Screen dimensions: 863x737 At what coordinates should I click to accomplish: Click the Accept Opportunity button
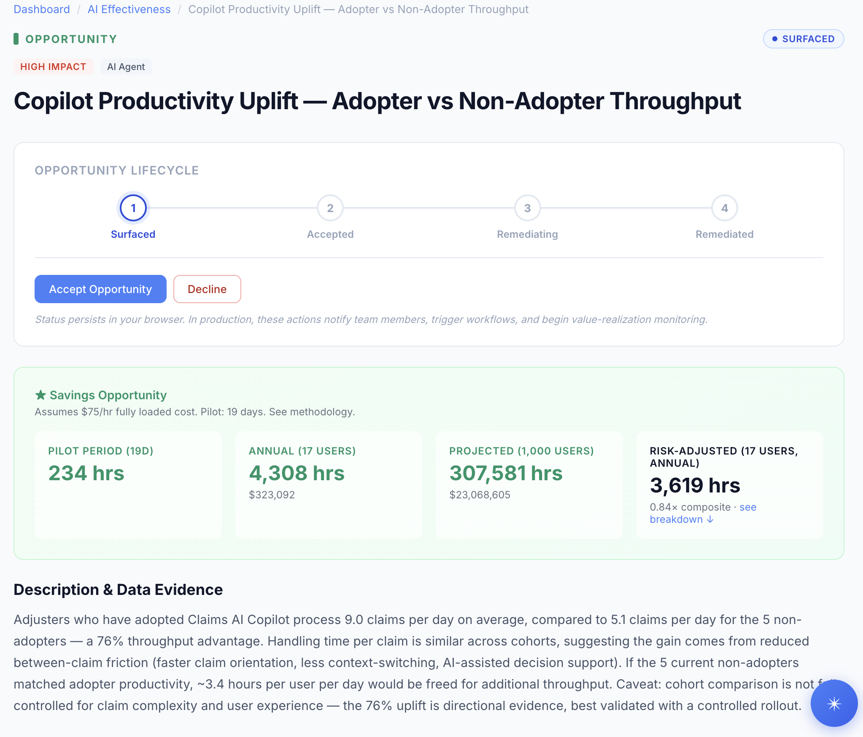tap(100, 289)
